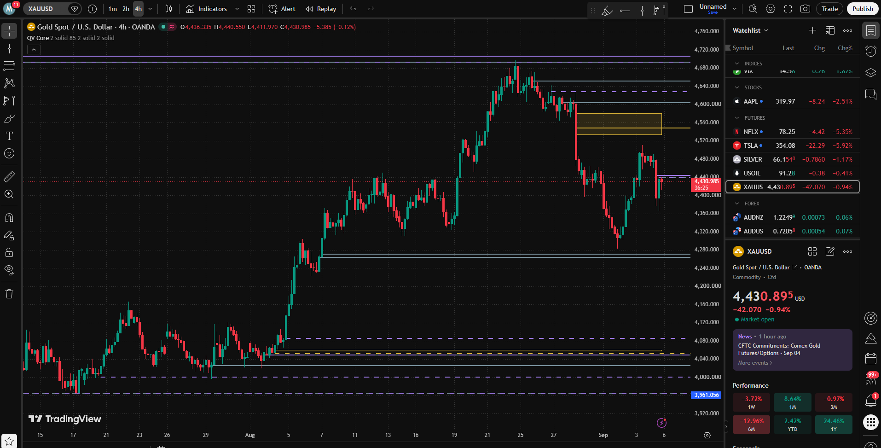This screenshot has height=448, width=881.
Task: Open watchlist advanced view
Action: coord(830,30)
